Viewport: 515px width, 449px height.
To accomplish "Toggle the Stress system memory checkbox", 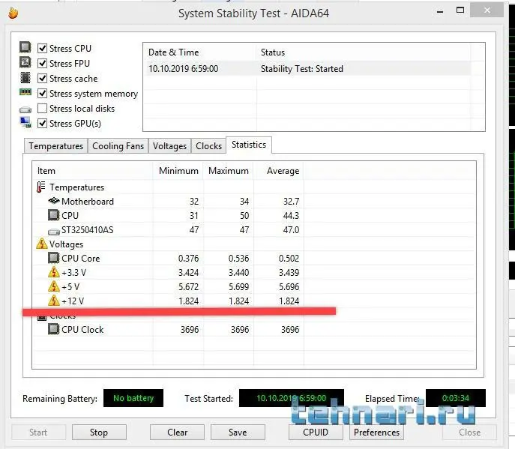I will point(43,93).
